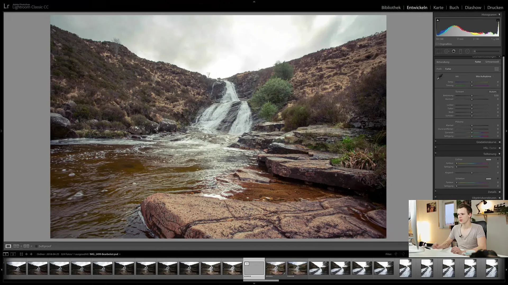
Task: Open the profile browser grid icon
Action: click(x=496, y=69)
